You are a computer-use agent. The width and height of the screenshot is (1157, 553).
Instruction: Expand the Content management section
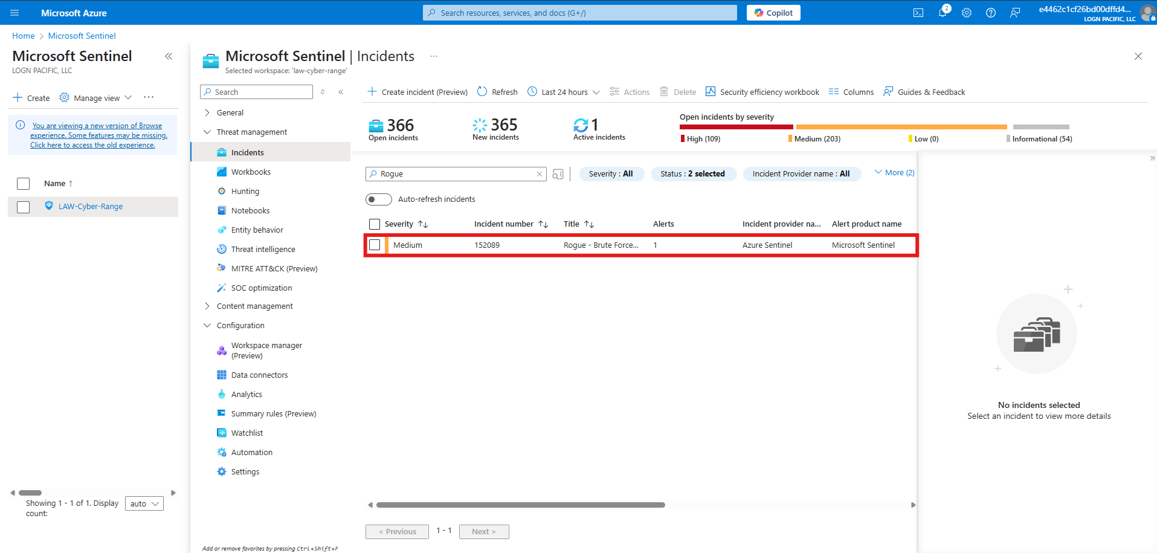pyautogui.click(x=207, y=306)
